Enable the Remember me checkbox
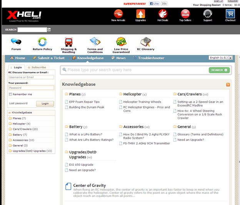Image resolution: width=240 pixels, height=205 pixels. pos(10,94)
